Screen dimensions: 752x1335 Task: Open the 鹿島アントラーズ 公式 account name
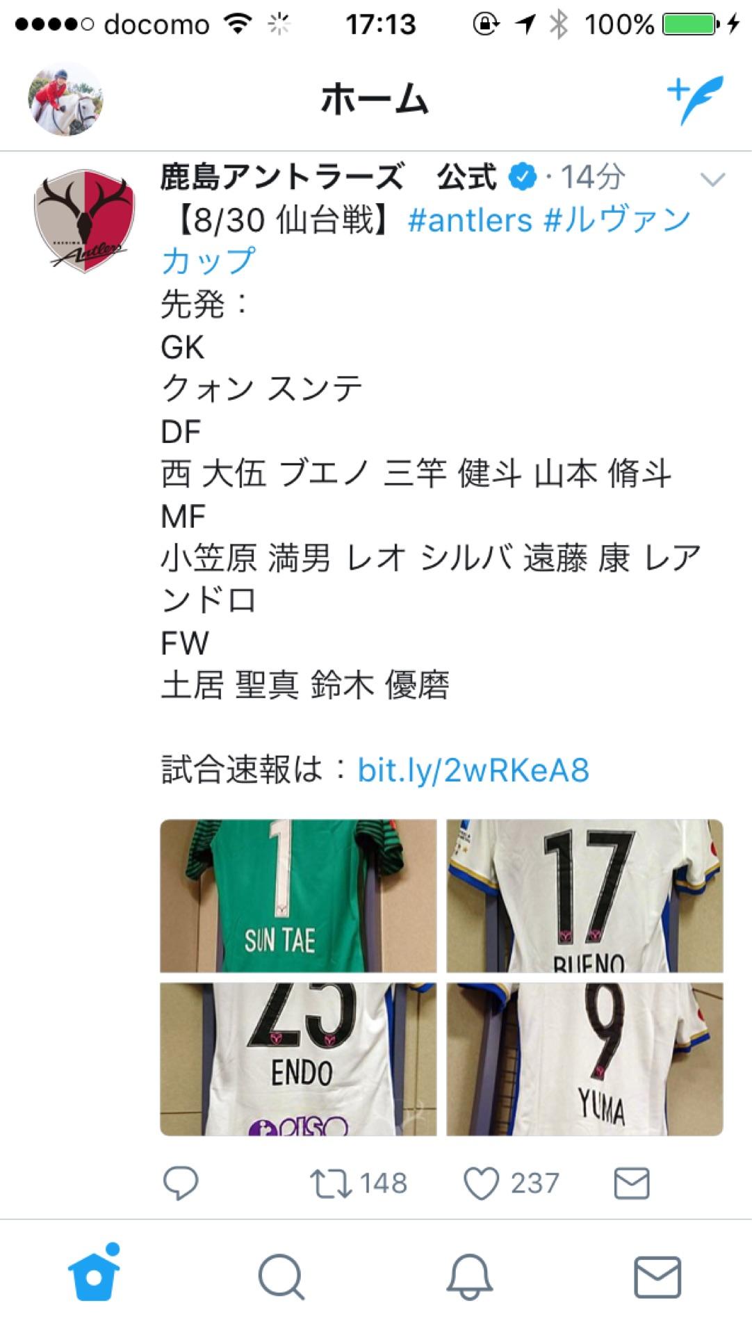point(329,177)
